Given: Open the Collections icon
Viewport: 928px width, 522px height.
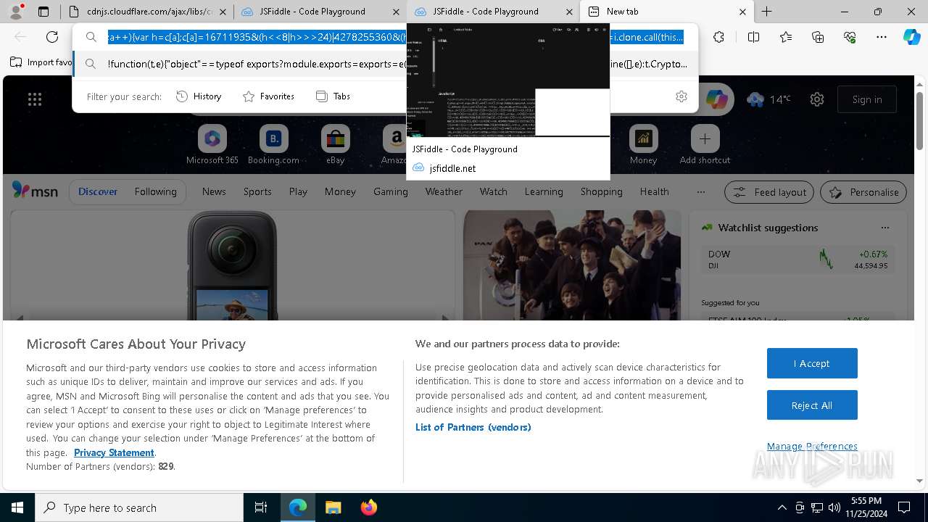Looking at the screenshot, I should coord(818,37).
